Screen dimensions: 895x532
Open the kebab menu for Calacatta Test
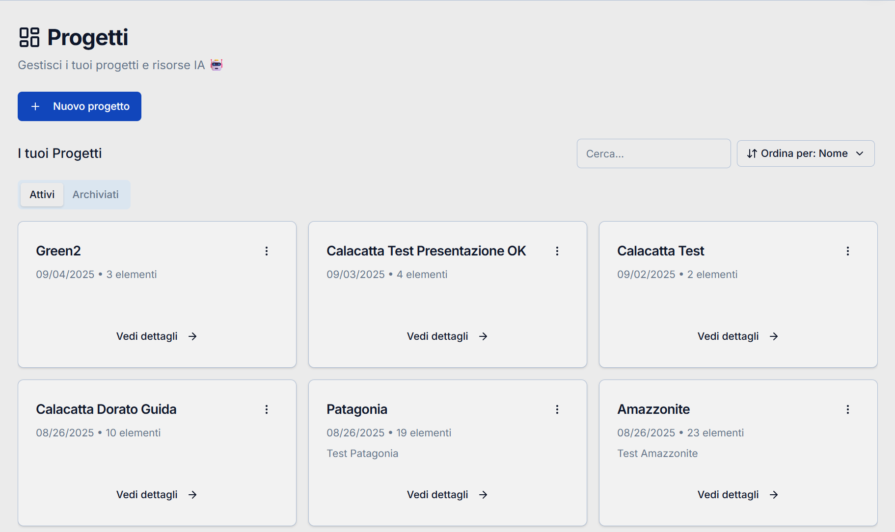coord(848,251)
